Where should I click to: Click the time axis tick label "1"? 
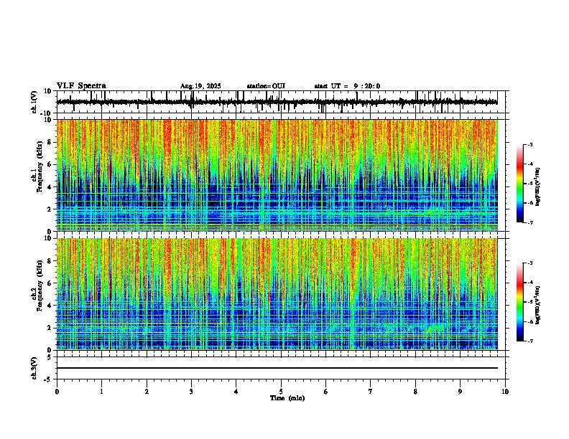tap(101, 392)
